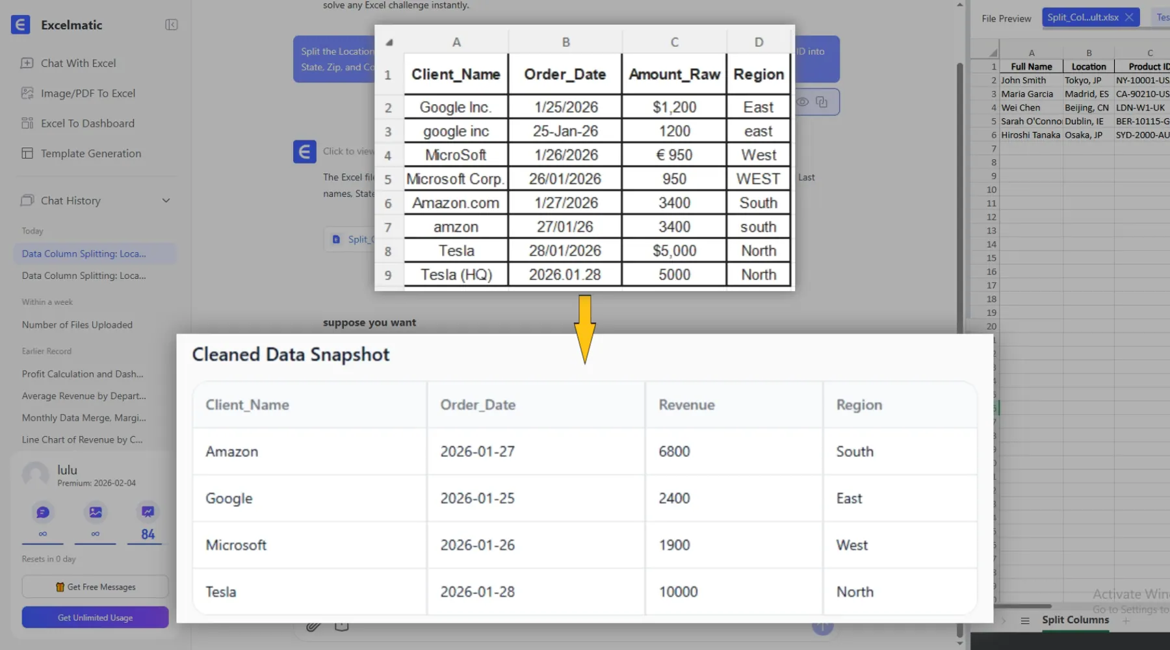The height and width of the screenshot is (650, 1170).
Task: Collapse the sidebar with the panel icon
Action: (x=171, y=25)
